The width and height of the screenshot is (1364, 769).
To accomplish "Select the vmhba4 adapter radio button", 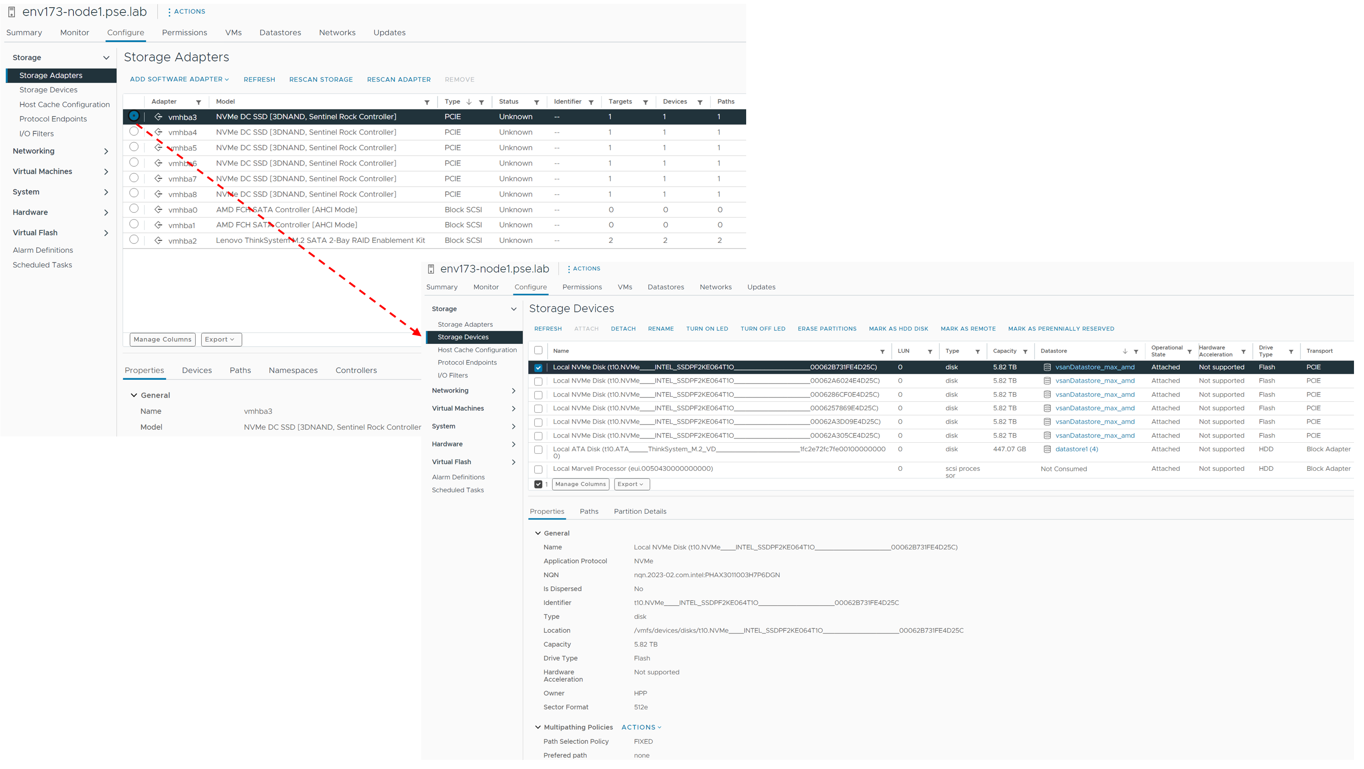I will (134, 131).
